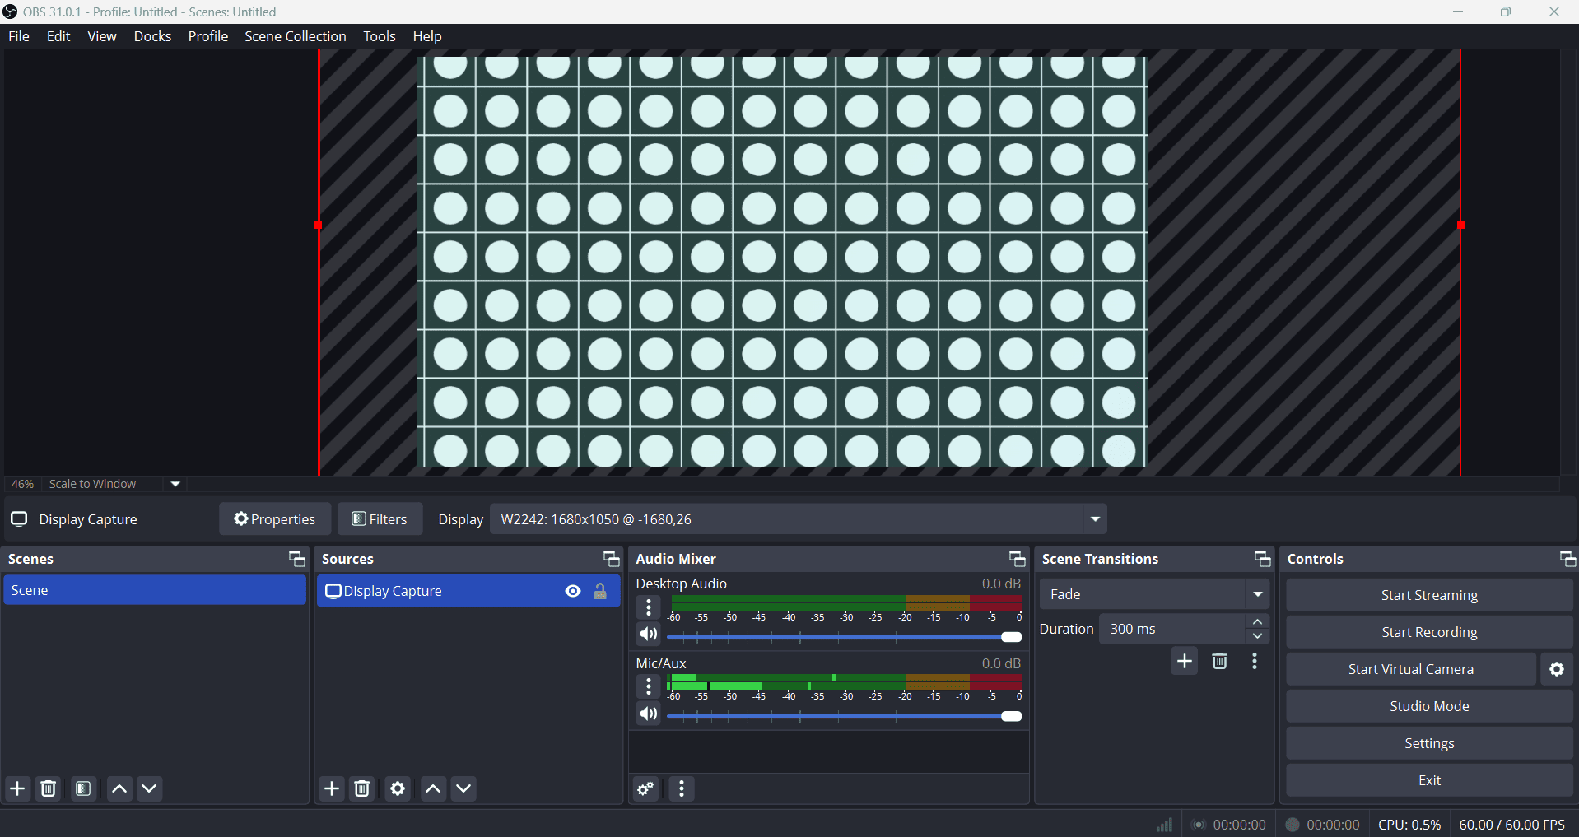
Task: Open the View menu
Action: coord(102,36)
